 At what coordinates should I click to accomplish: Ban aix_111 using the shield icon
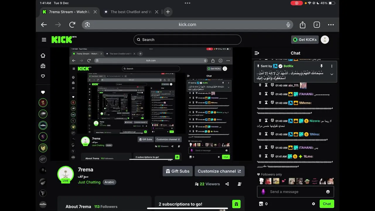[x=272, y=85]
